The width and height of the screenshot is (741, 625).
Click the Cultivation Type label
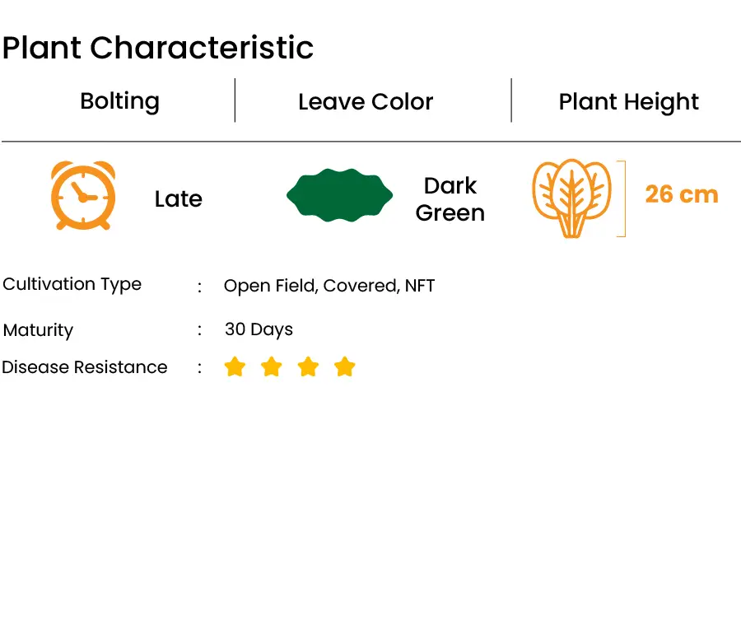tap(72, 285)
